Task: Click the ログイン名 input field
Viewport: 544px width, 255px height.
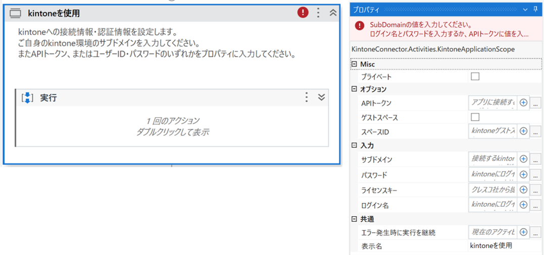Action: [x=492, y=205]
